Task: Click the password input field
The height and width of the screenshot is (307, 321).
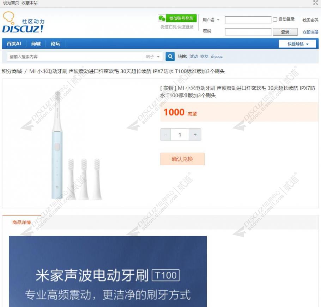Action: coord(248,32)
